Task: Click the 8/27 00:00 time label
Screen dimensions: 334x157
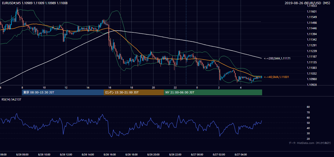Action: 197,154
